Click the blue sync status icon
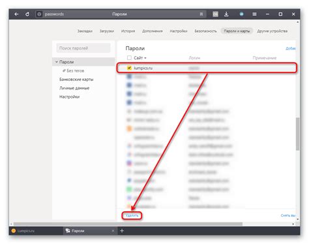 click(x=241, y=14)
